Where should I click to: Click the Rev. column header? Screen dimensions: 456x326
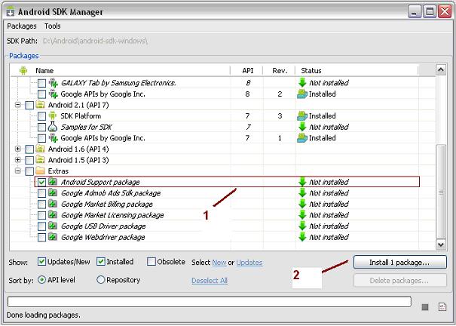pos(279,71)
